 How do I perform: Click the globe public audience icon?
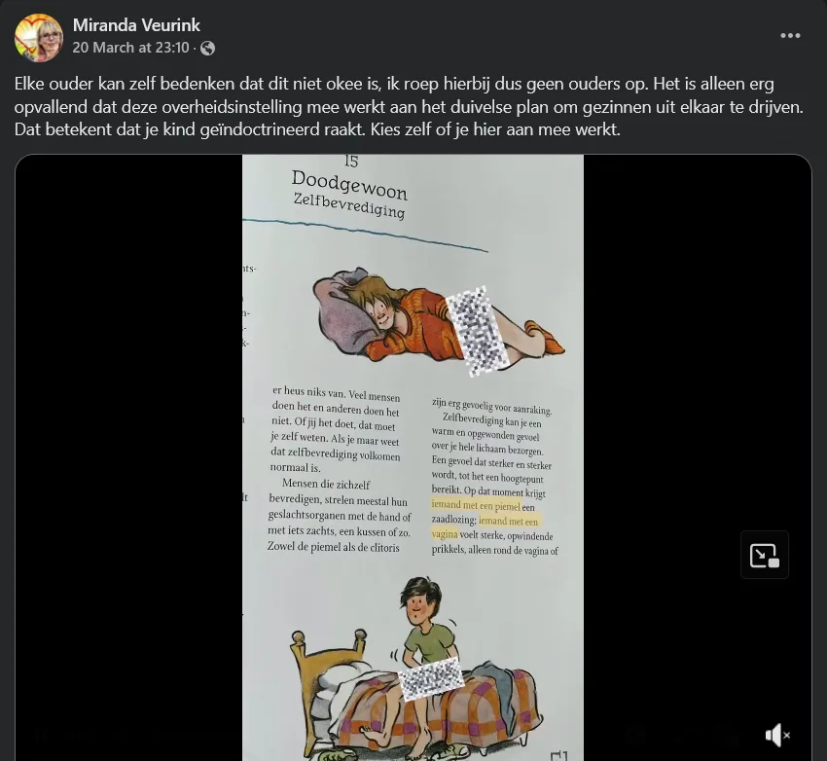pyautogui.click(x=208, y=48)
